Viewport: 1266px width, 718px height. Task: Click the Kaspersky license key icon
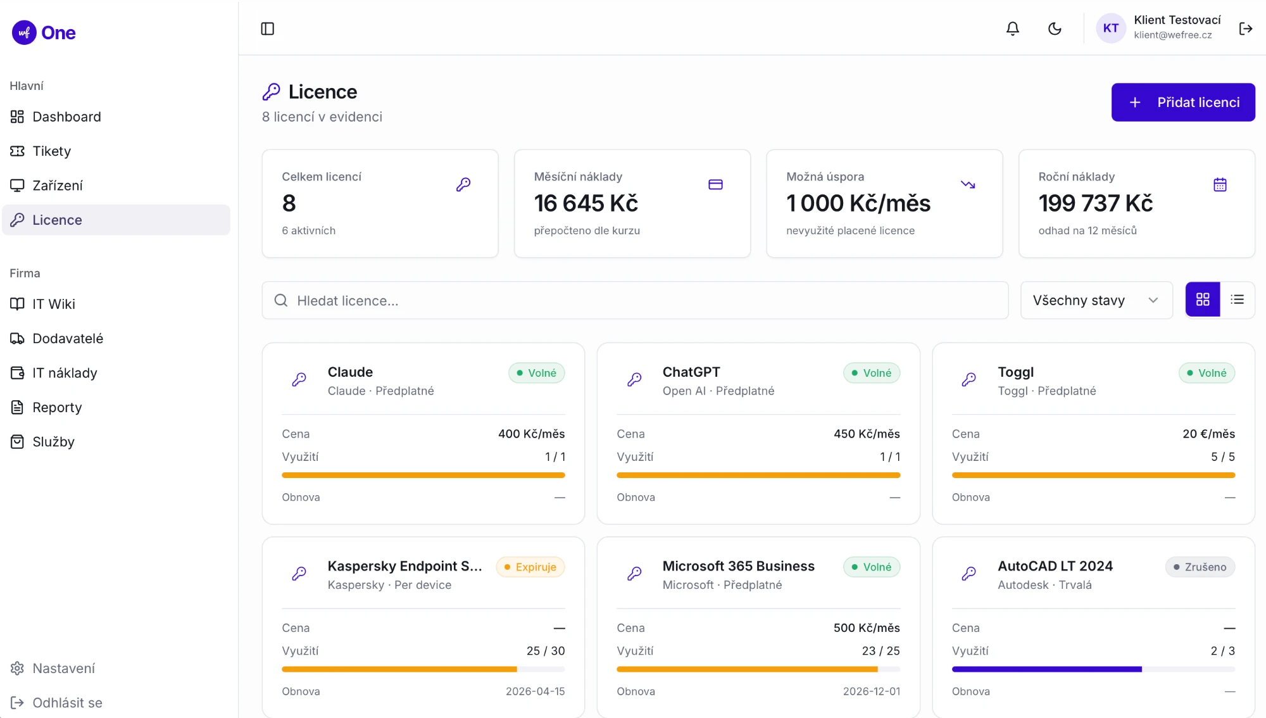[x=299, y=573]
